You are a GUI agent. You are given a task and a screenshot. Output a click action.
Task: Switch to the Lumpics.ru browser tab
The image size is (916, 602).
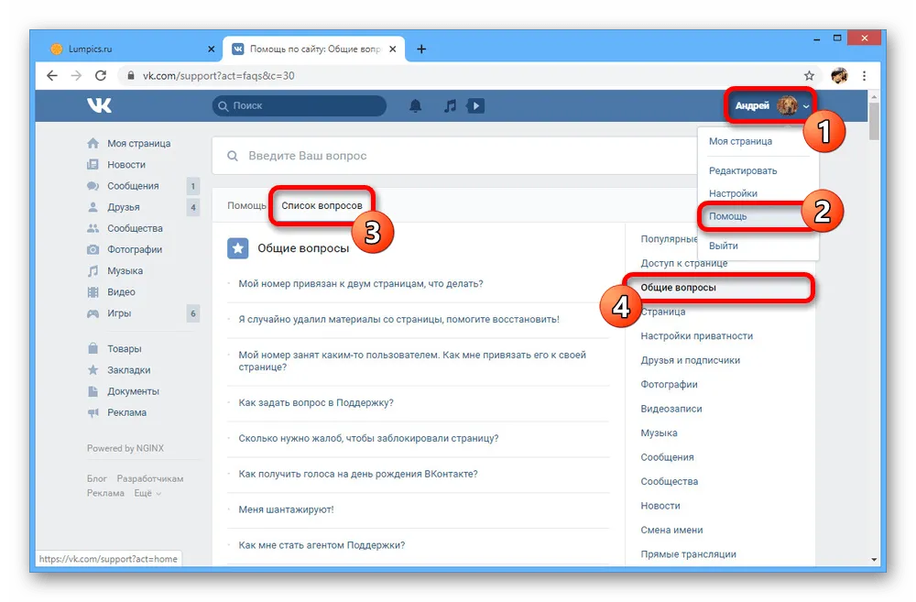131,49
